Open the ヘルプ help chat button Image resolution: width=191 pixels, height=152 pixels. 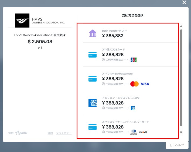(177, 145)
